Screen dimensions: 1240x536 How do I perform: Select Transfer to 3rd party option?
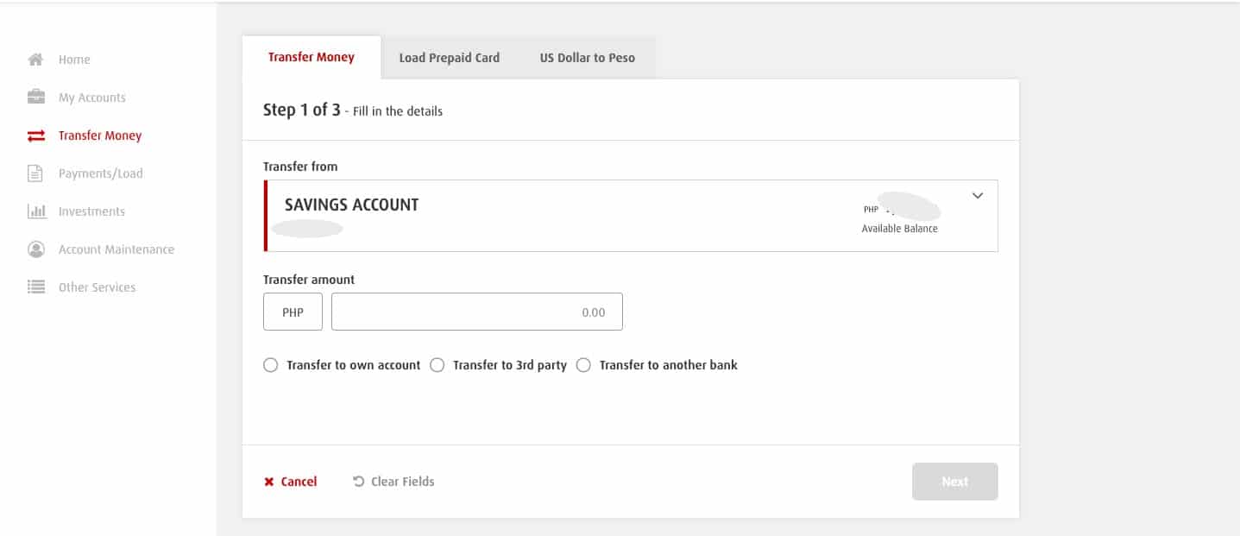[x=437, y=365]
